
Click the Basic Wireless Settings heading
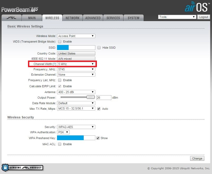tap(25, 26)
